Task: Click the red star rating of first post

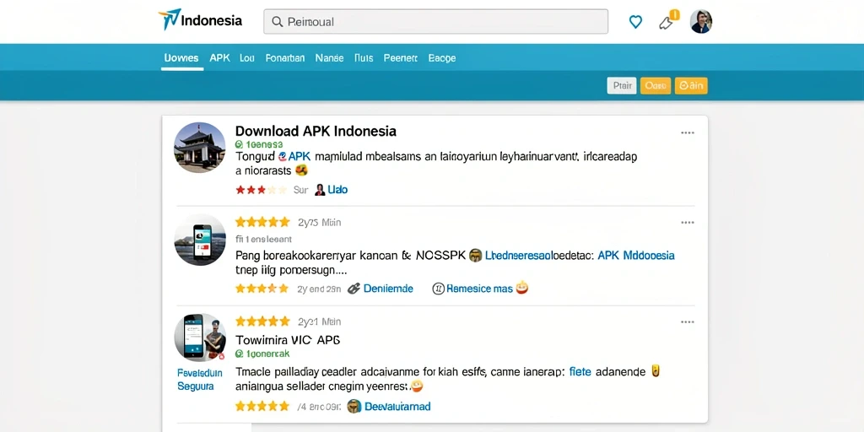Action: (262, 190)
